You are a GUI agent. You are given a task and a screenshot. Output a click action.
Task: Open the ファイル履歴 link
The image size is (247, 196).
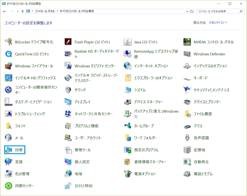pyautogui.click(x=203, y=114)
